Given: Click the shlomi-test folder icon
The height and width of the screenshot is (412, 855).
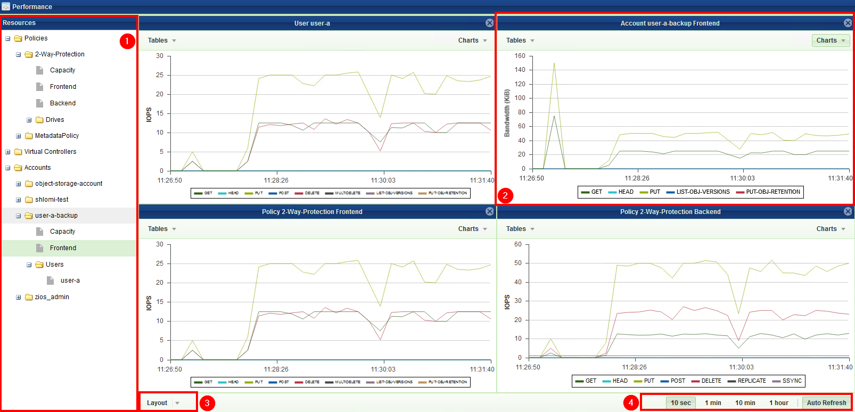Looking at the screenshot, I should point(29,200).
